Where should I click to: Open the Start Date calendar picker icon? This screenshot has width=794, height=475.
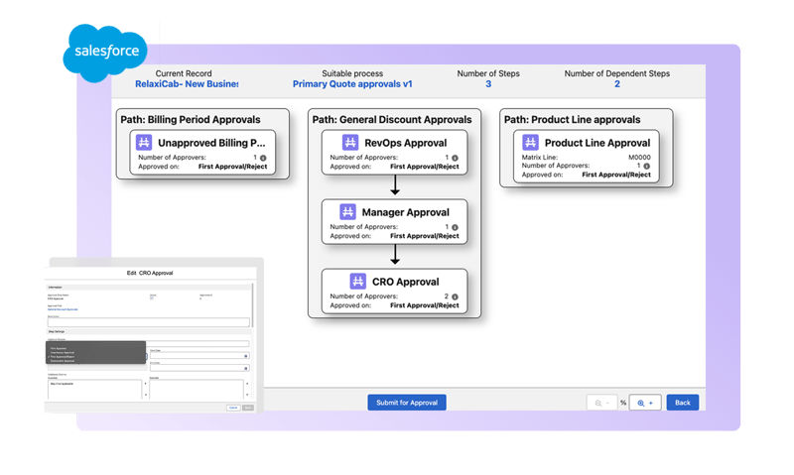pos(245,356)
